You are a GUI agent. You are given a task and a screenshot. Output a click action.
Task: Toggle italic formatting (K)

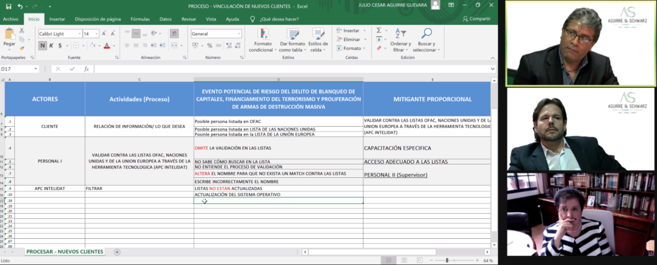click(x=51, y=45)
